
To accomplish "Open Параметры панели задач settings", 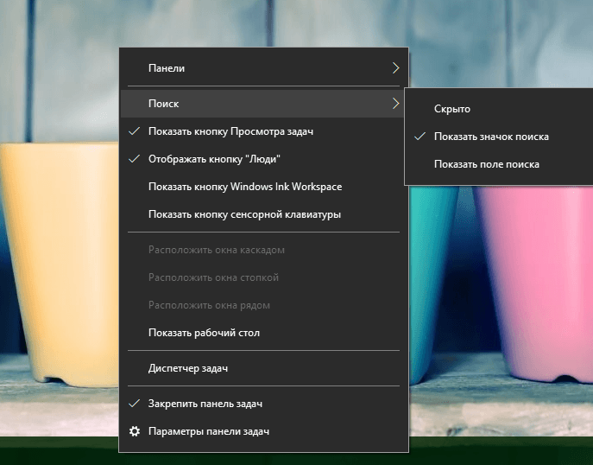I will 263,431.
